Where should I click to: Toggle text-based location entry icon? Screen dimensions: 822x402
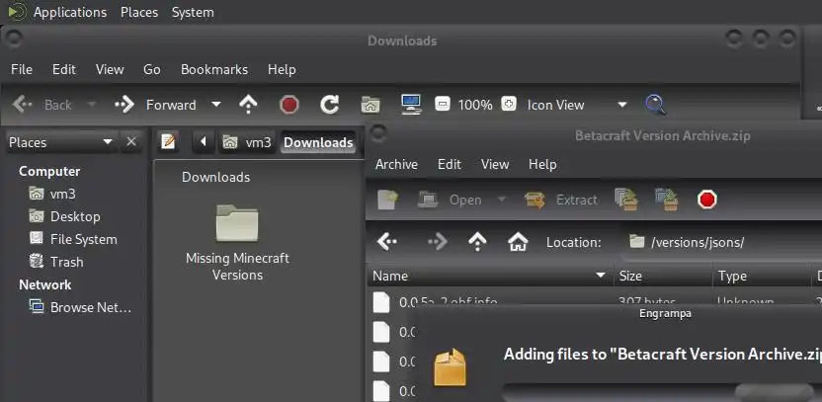click(x=168, y=141)
